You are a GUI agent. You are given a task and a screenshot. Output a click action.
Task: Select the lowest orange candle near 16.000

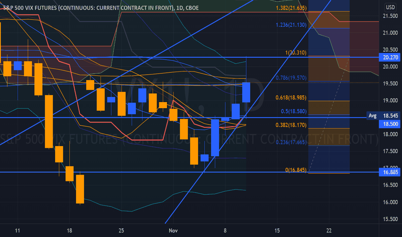point(80,189)
